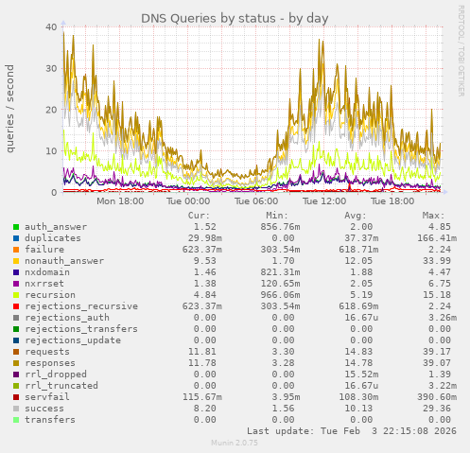The width and height of the screenshot is (470, 453).
Task: Click the 'rejections_update' legend label
Action: click(x=73, y=340)
